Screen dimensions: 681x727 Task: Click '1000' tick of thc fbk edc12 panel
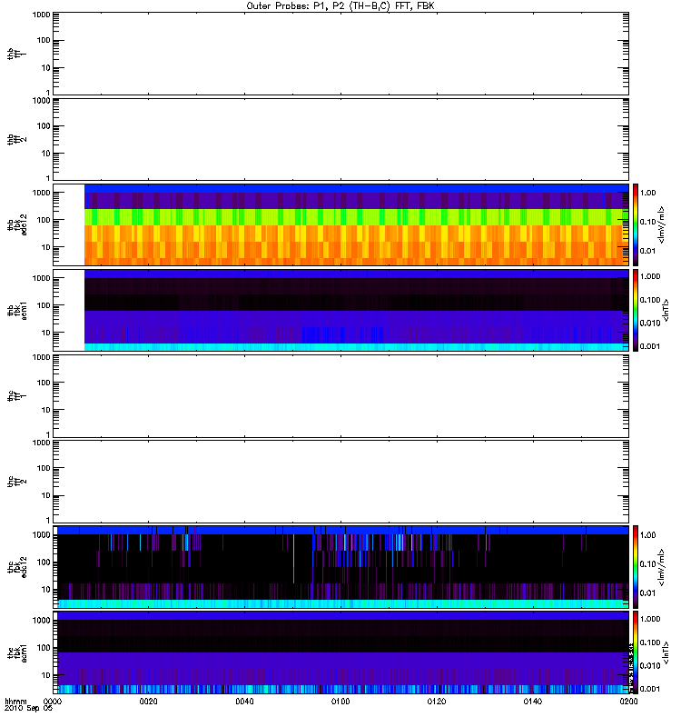[41, 534]
